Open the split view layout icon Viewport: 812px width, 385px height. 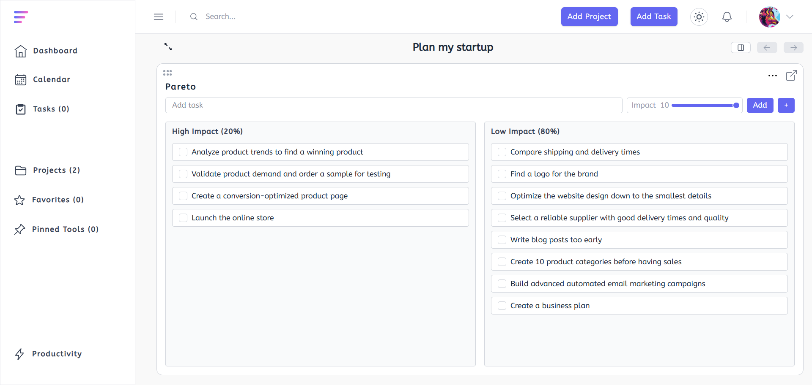(x=740, y=47)
